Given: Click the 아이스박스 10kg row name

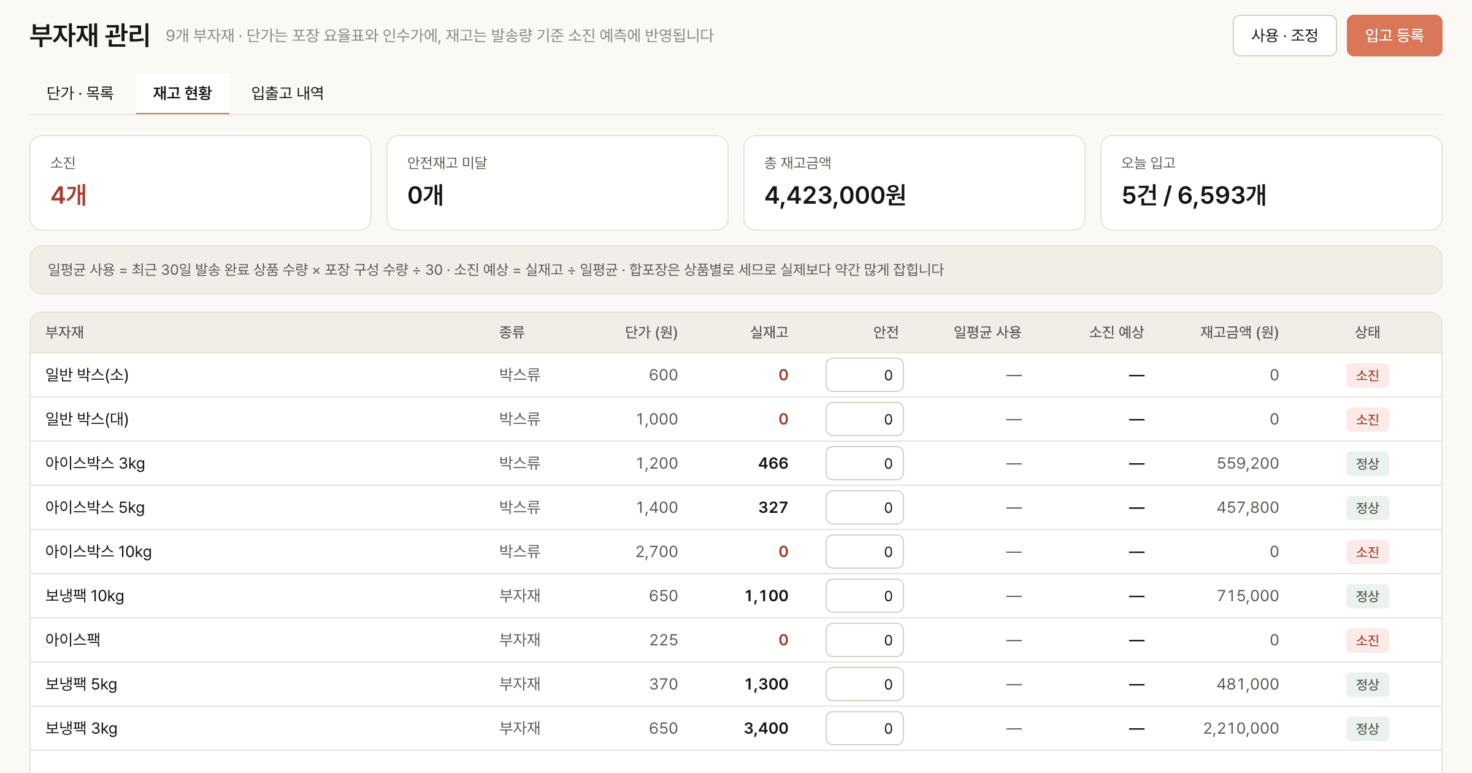Looking at the screenshot, I should 98,552.
